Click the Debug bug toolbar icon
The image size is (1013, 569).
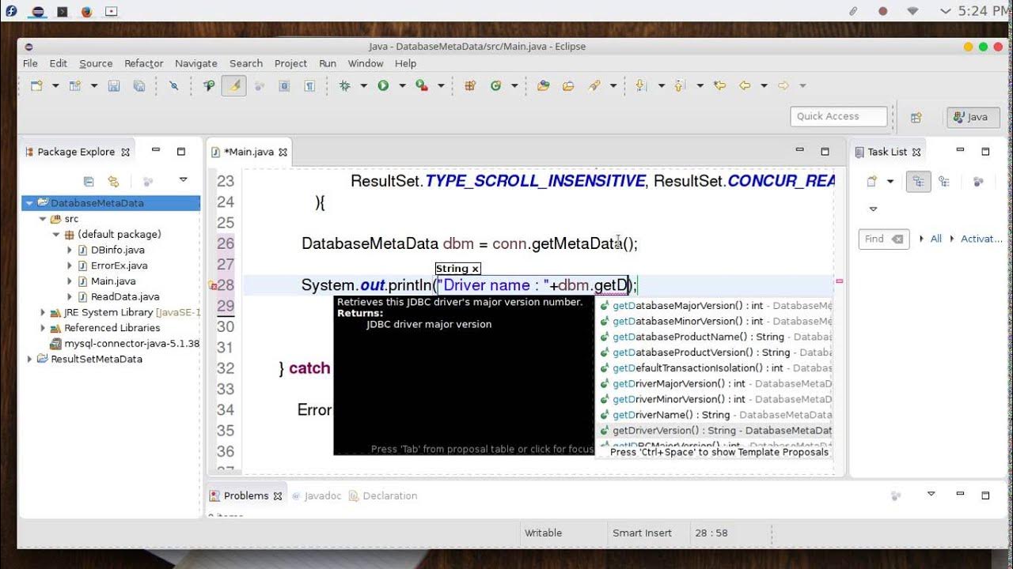pos(344,85)
